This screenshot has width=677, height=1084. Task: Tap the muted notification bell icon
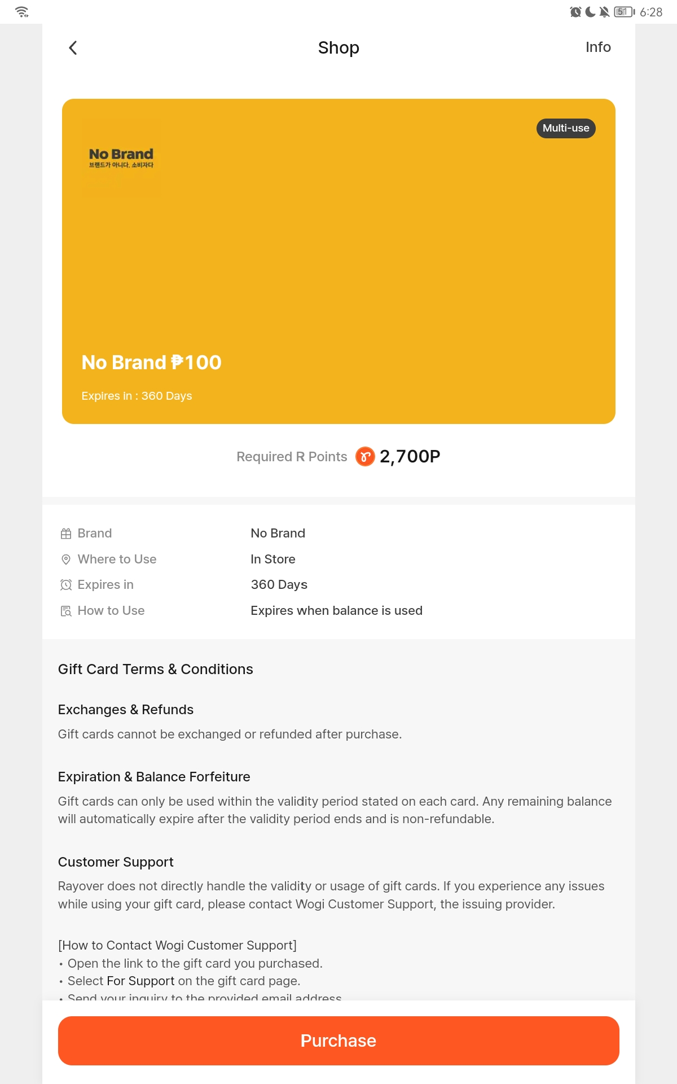pos(604,12)
